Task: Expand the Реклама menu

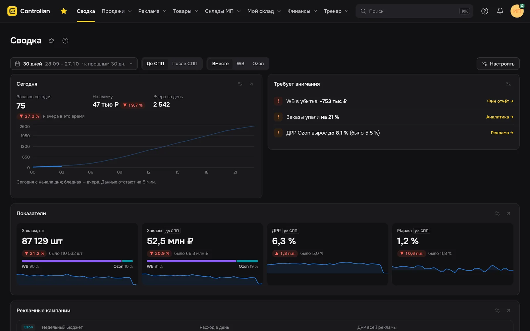Action: point(152,11)
